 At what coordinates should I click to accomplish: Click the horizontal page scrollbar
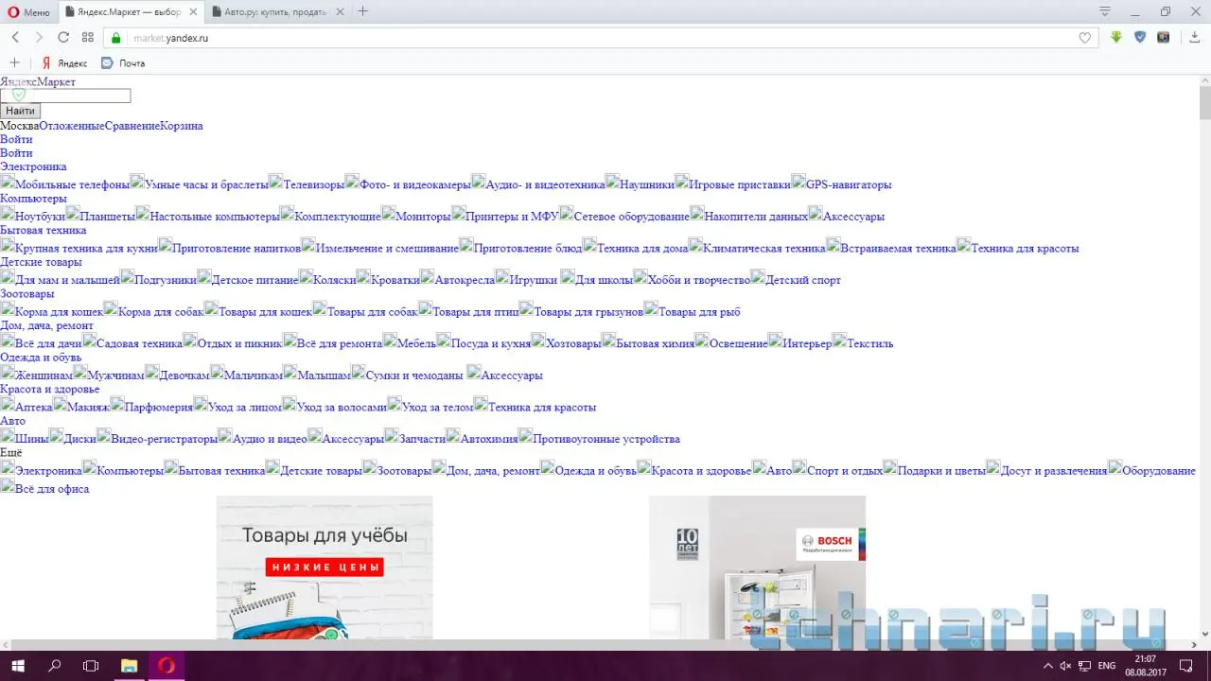click(x=599, y=645)
